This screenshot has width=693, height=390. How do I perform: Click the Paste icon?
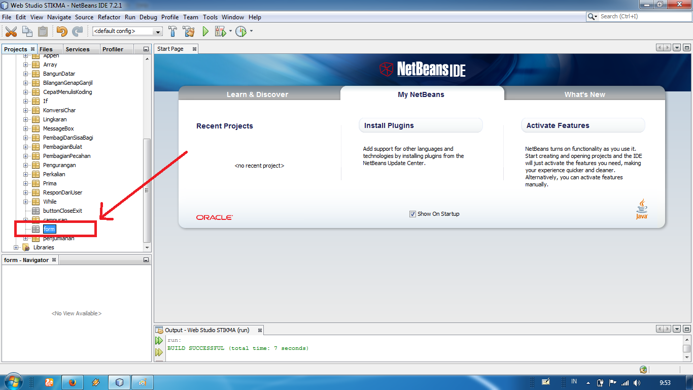point(43,31)
